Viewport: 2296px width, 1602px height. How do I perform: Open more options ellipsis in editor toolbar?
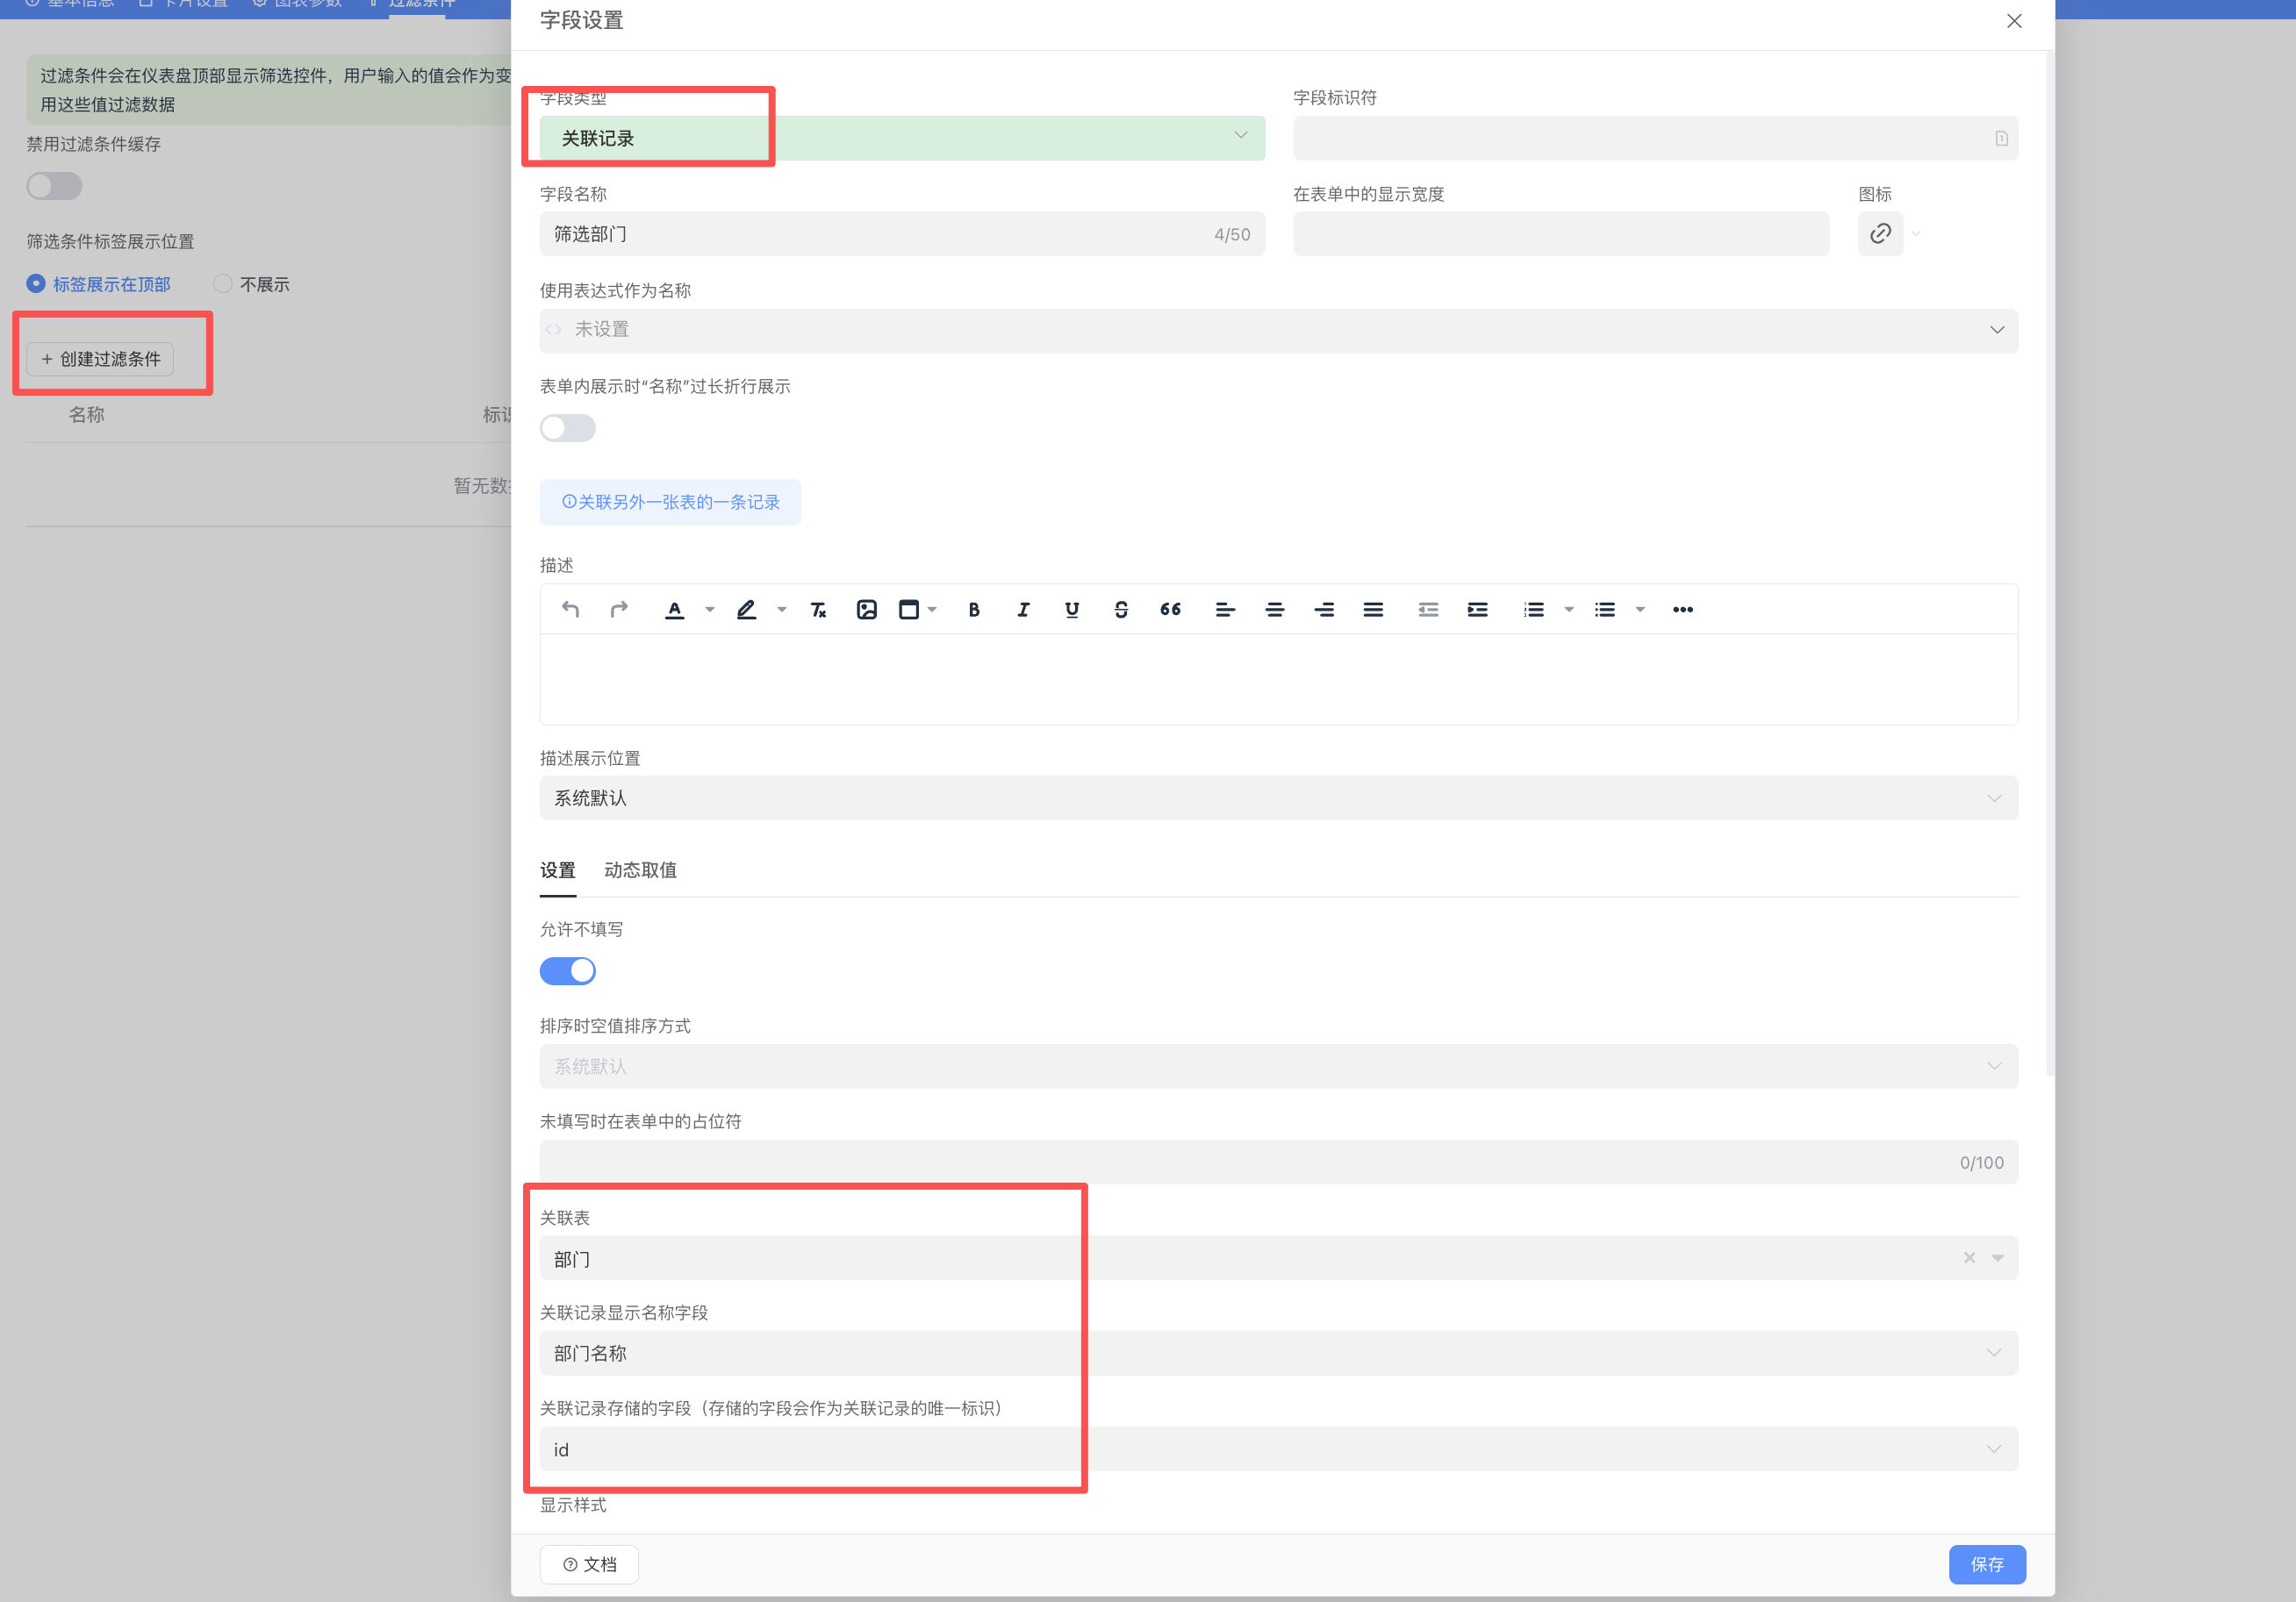tap(1682, 609)
